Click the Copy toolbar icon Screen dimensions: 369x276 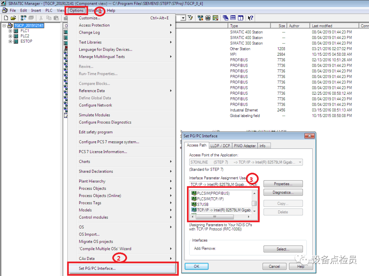pyautogui.click(x=49, y=18)
